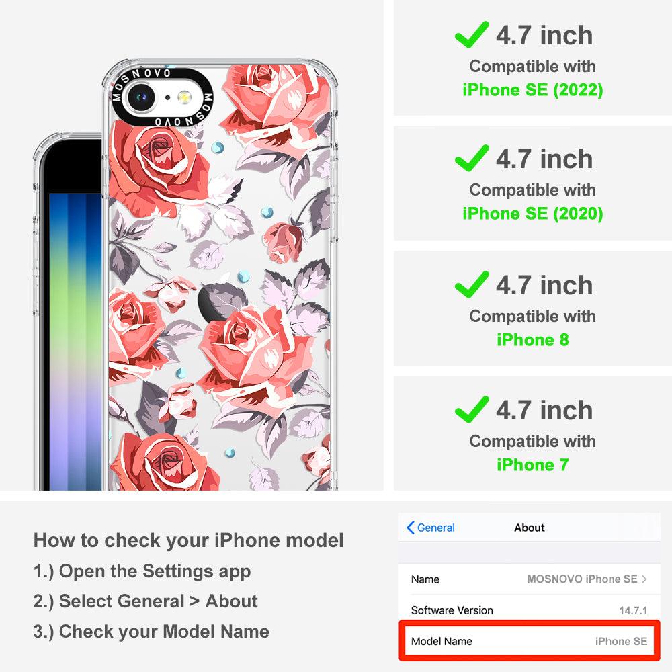Viewport: 672px width, 672px height.
Task: Click the green checkmark beside iPhone 7
Action: [472, 409]
